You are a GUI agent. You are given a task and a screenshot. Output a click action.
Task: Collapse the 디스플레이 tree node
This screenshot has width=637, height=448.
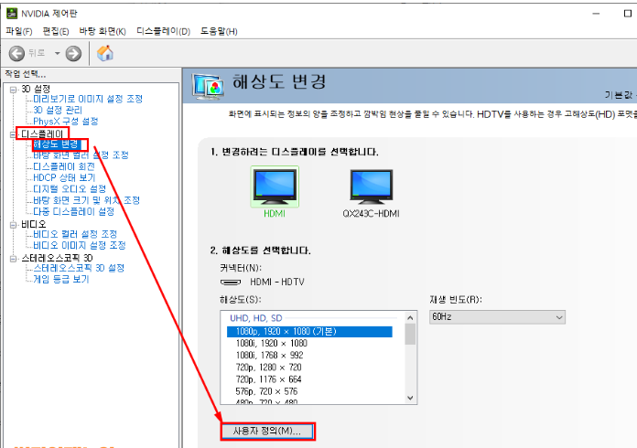pos(14,134)
